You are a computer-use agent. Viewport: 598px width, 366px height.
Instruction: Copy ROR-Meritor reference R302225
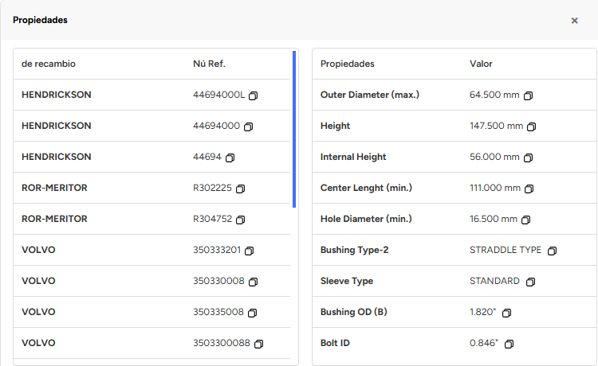tap(240, 189)
